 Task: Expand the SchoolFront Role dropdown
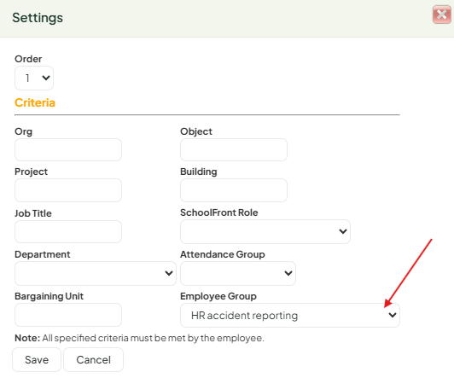point(265,231)
